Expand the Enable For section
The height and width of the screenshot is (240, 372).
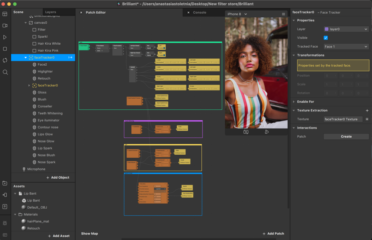point(294,102)
